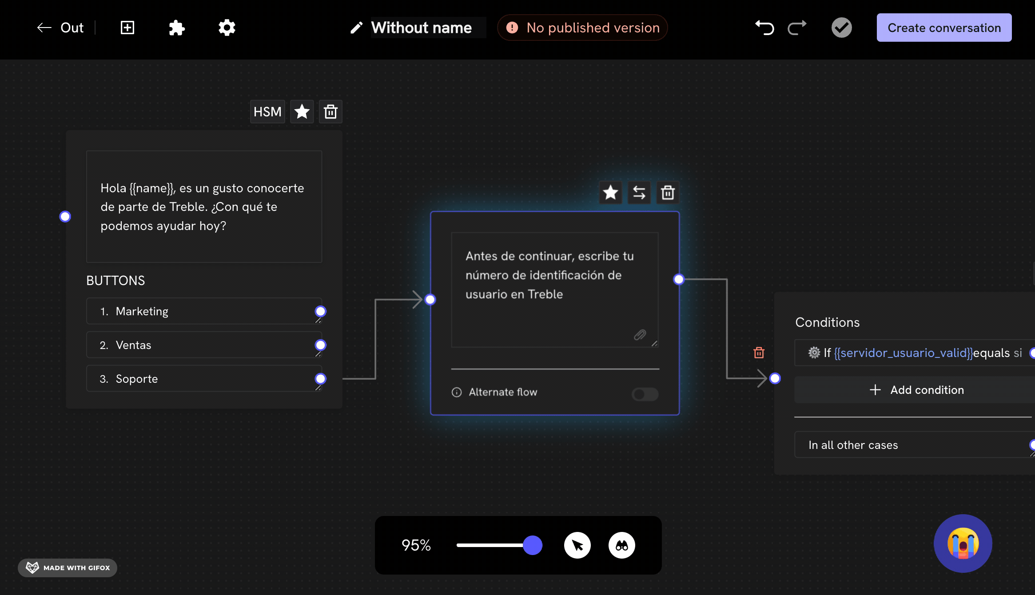This screenshot has width=1035, height=595.
Task: Click the red trash icon near Conditions
Action: [759, 353]
